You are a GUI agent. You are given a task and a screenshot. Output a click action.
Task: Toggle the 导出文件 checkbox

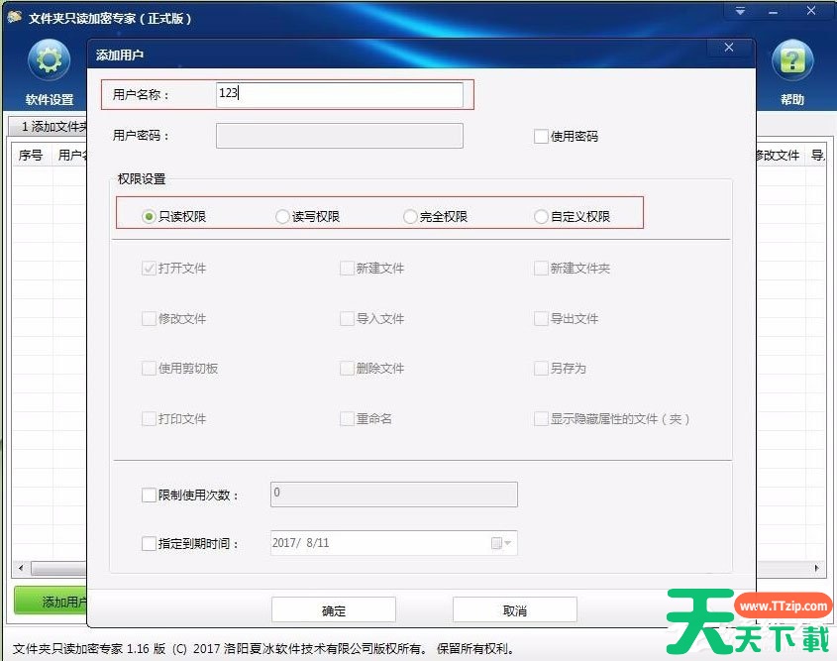541,319
